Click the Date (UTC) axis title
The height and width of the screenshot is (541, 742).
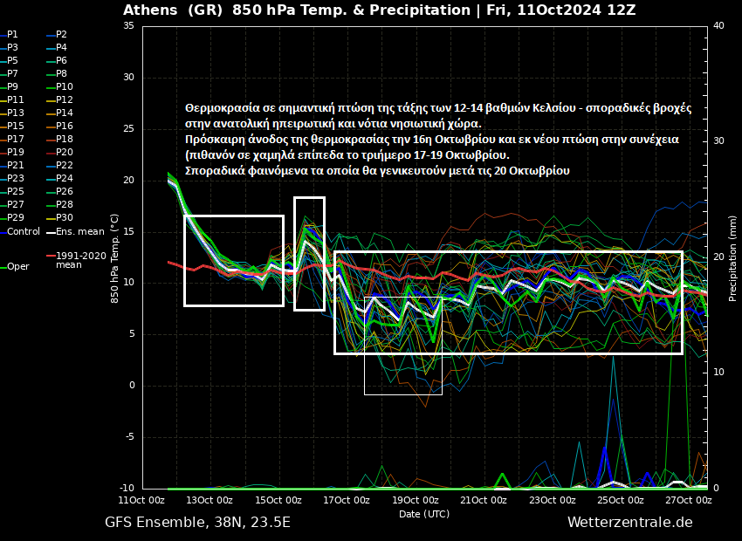424,514
